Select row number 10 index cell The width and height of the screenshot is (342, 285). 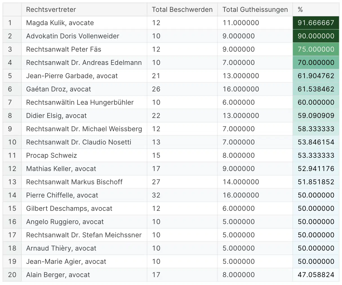pos(12,142)
